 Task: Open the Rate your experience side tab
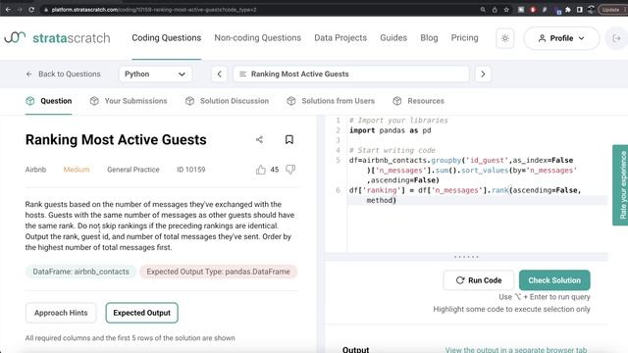[620, 185]
